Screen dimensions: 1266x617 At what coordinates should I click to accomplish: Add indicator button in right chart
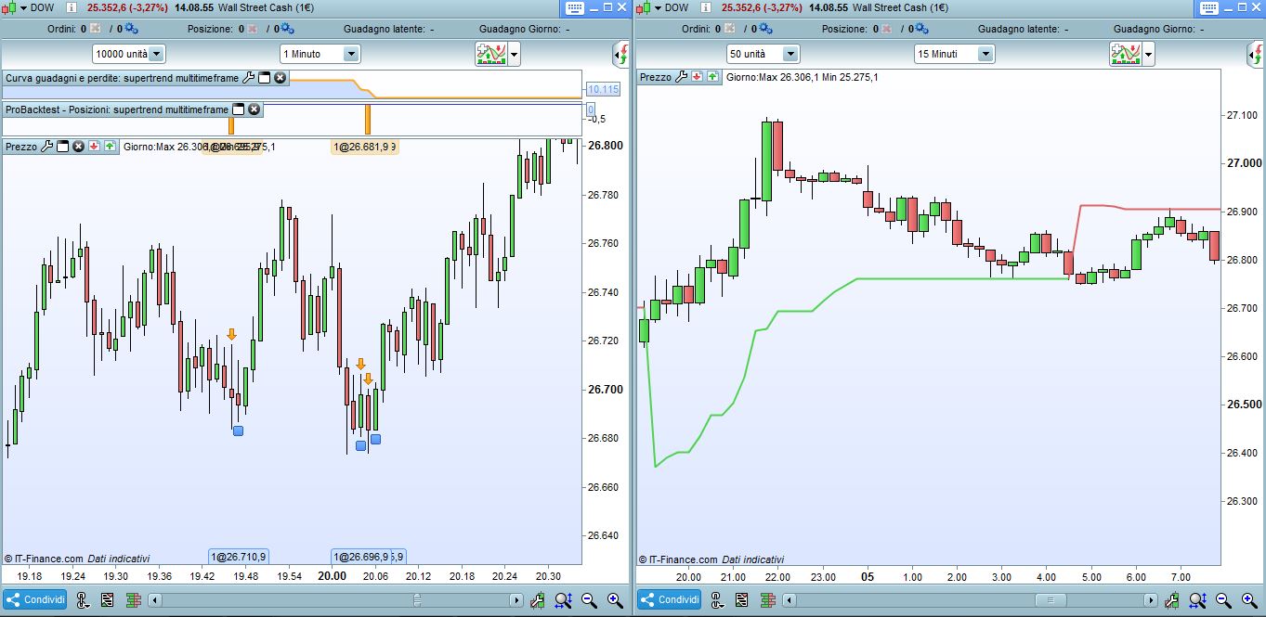1125,54
